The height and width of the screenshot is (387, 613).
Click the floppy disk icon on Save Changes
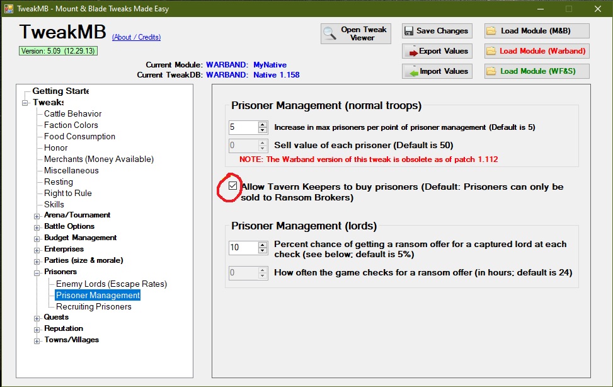409,31
